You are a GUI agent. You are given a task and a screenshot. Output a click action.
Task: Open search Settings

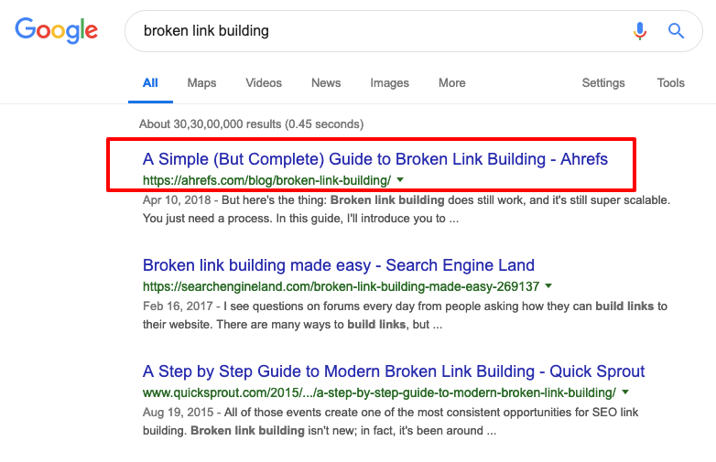click(603, 83)
